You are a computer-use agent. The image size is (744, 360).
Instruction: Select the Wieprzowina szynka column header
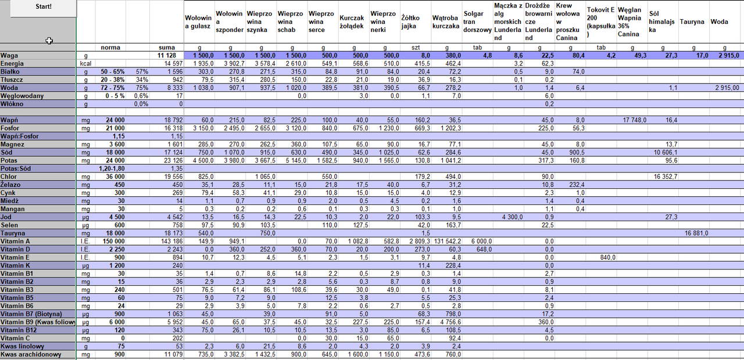pyautogui.click(x=260, y=21)
